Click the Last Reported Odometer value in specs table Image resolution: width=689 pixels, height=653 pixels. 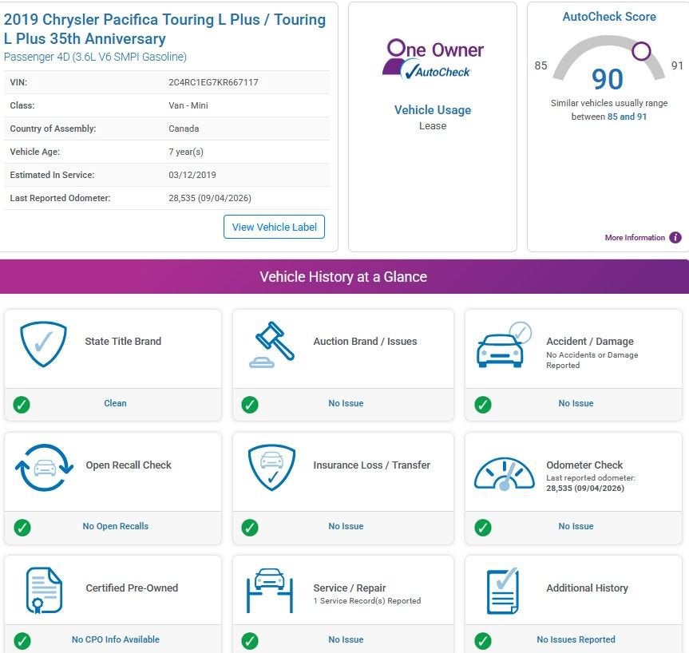point(210,198)
